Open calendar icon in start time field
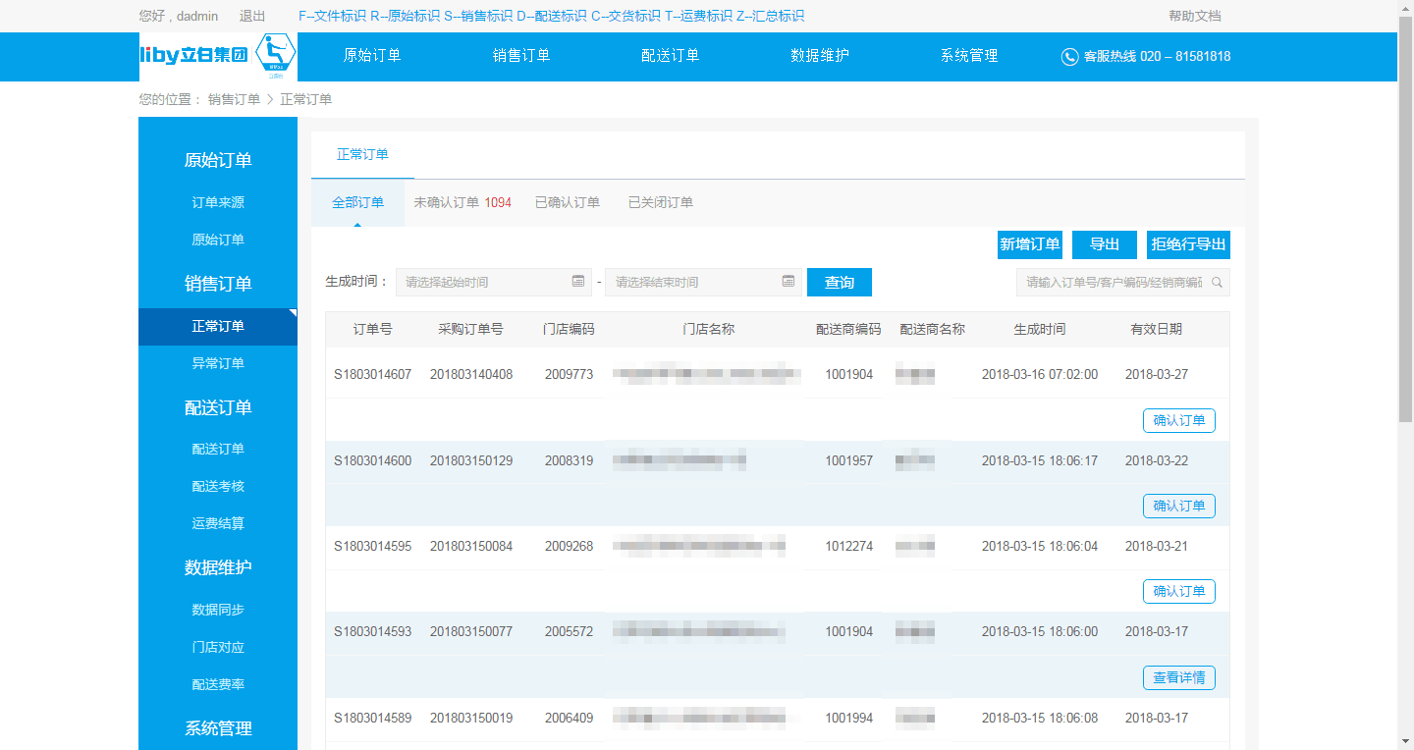The width and height of the screenshot is (1414, 750). (578, 282)
